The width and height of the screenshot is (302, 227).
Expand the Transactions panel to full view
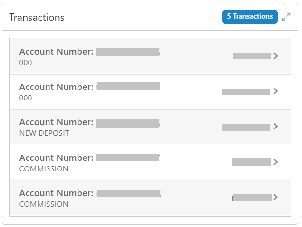(286, 17)
